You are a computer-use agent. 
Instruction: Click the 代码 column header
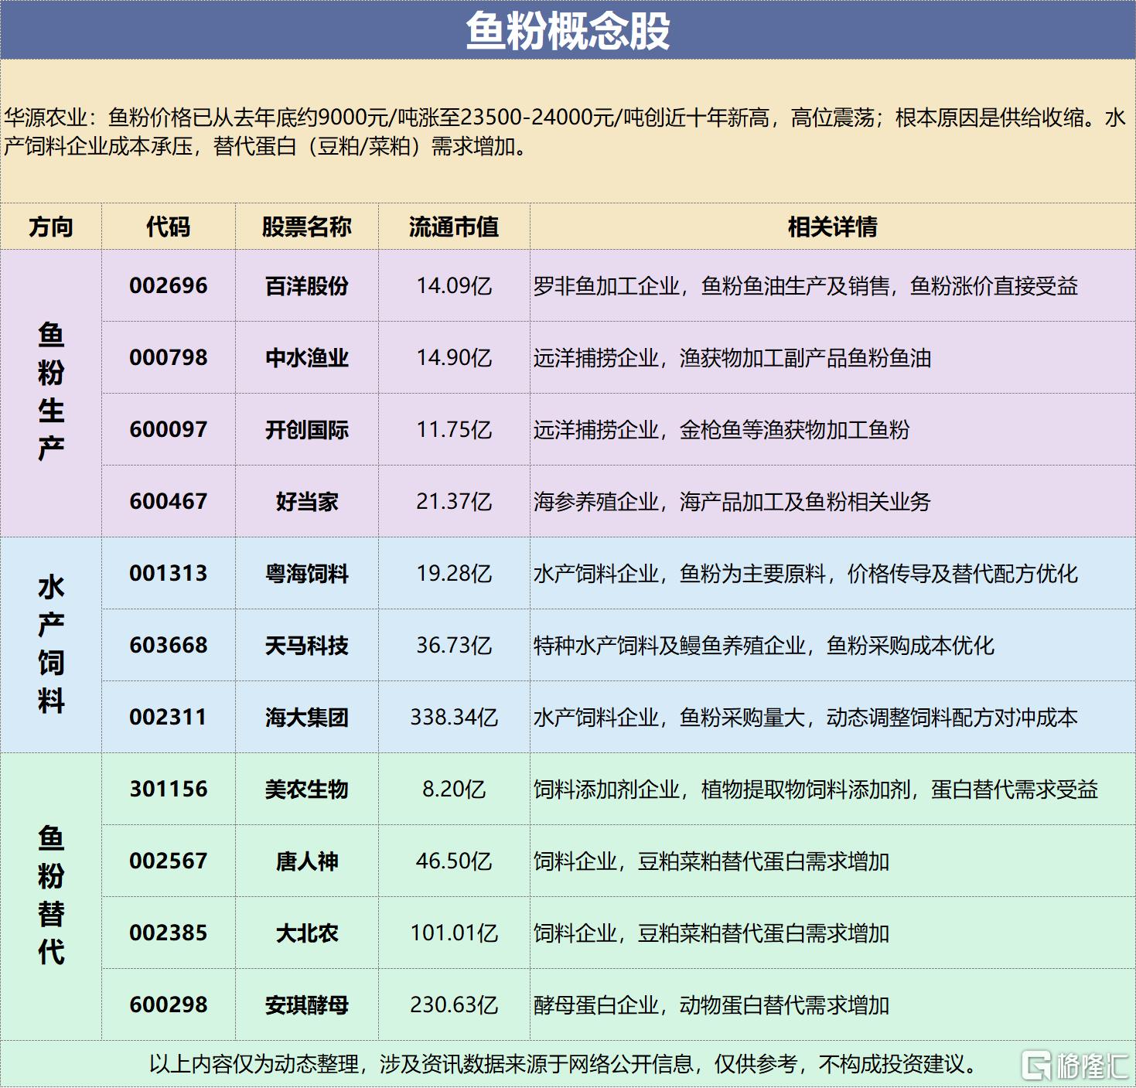tap(169, 227)
